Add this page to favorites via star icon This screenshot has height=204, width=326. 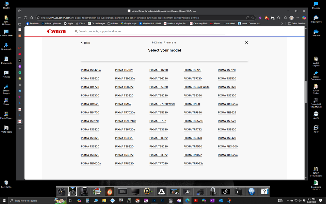(253, 17)
